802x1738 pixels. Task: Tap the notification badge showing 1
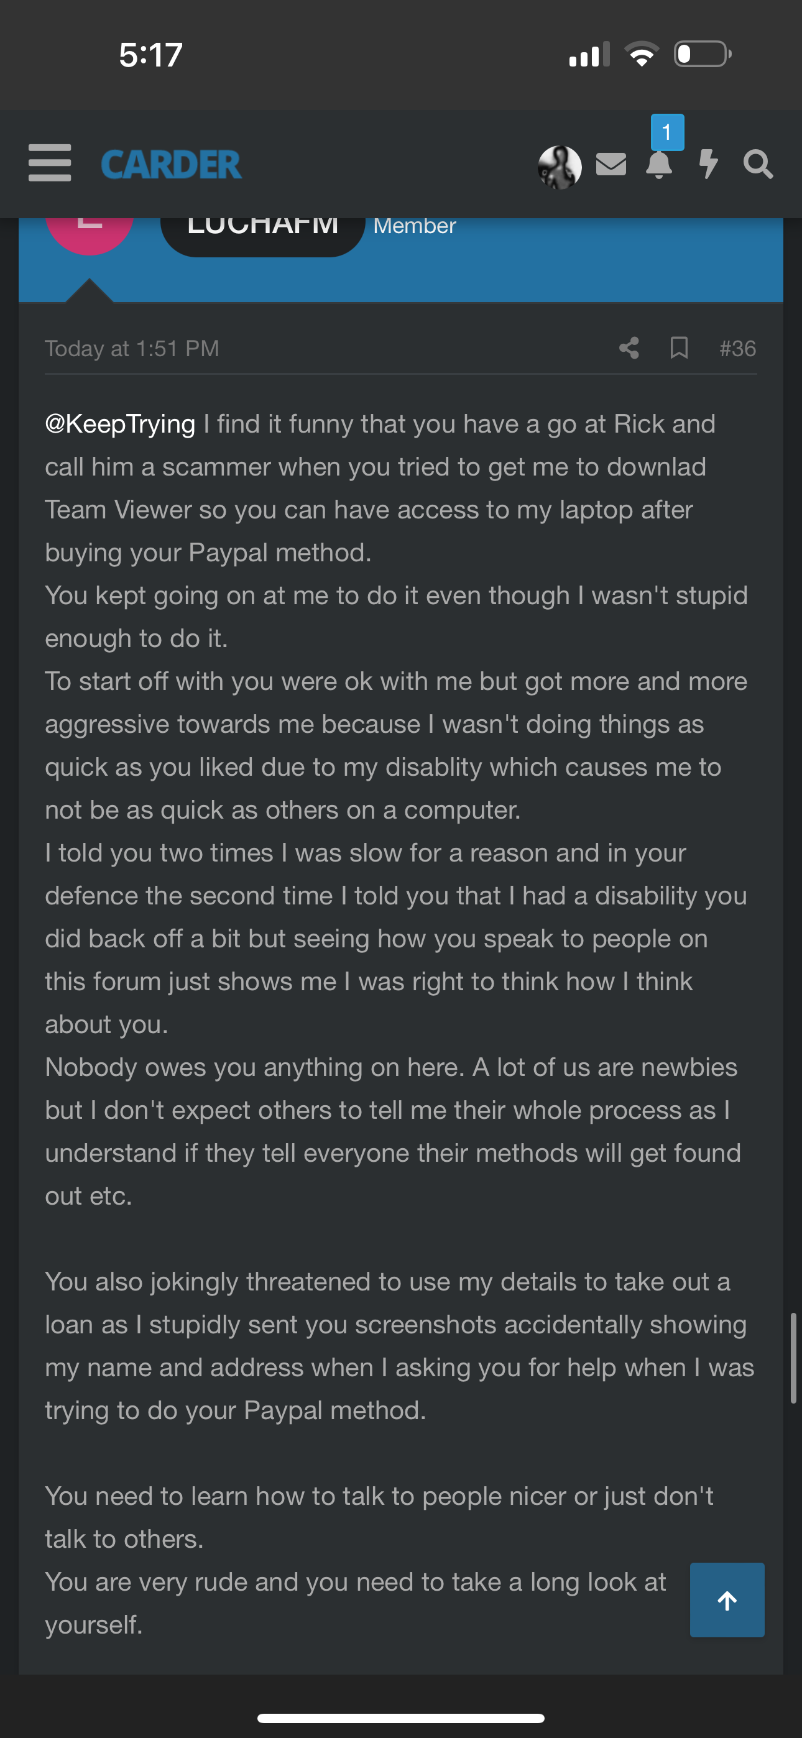[667, 132]
